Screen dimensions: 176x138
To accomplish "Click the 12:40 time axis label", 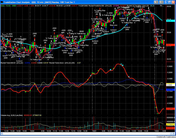I will pos(6,131).
